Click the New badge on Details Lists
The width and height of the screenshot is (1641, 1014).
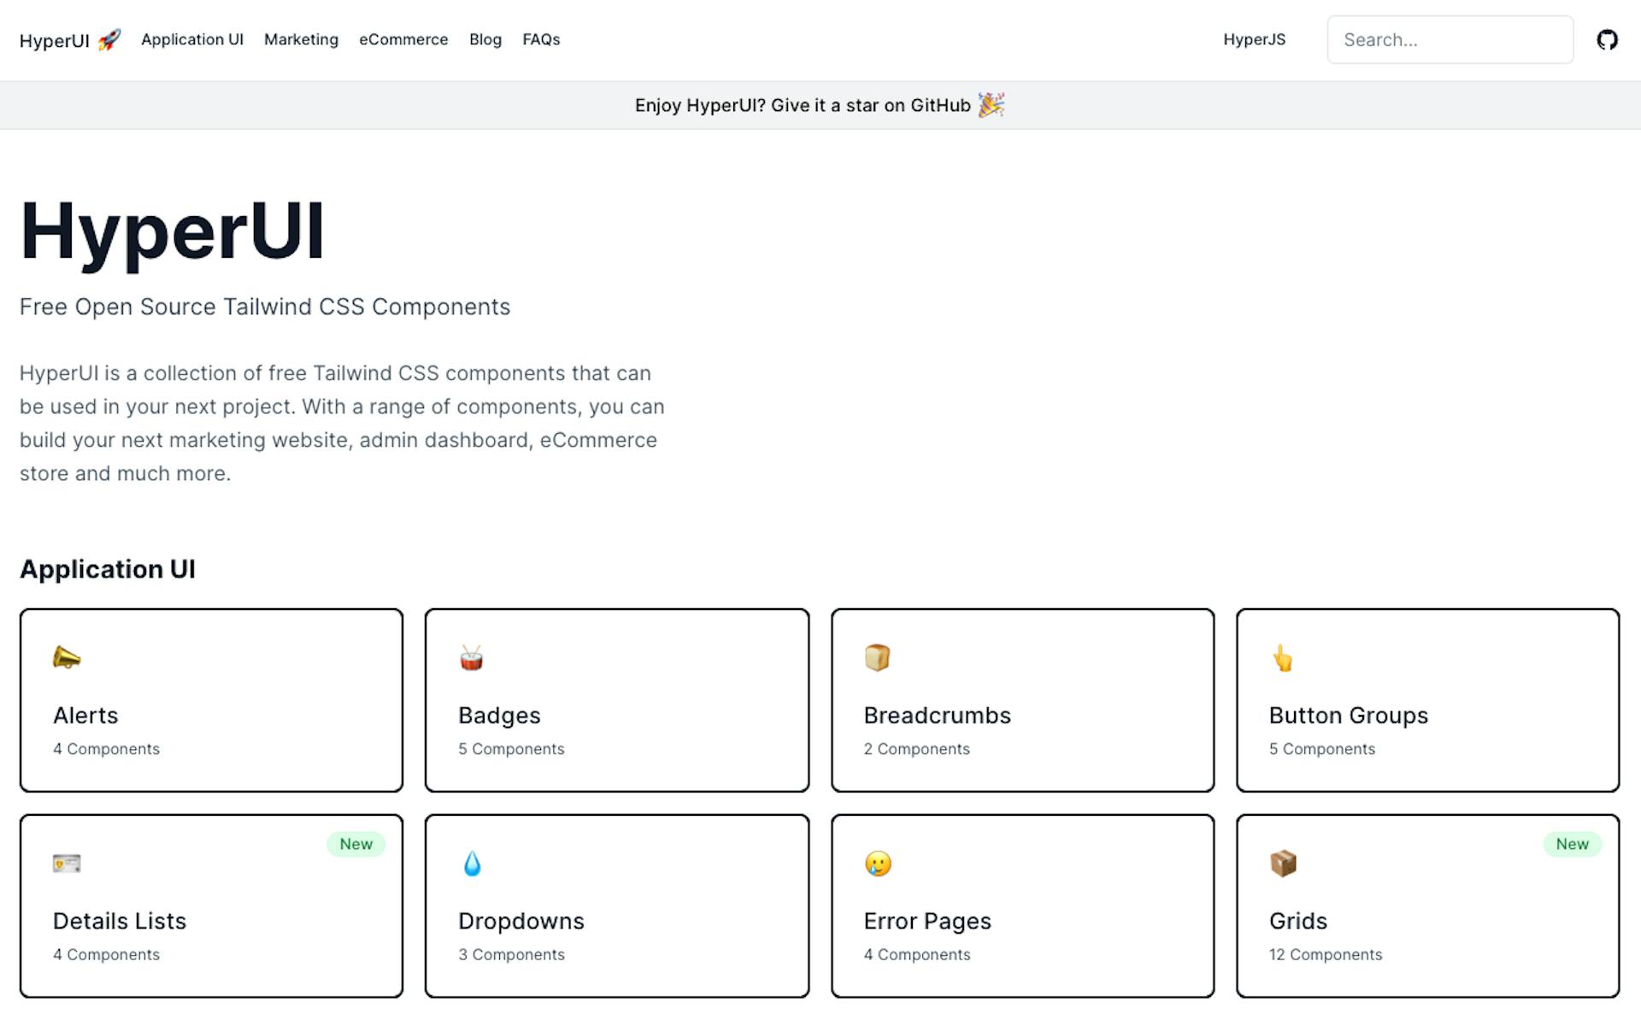356,844
